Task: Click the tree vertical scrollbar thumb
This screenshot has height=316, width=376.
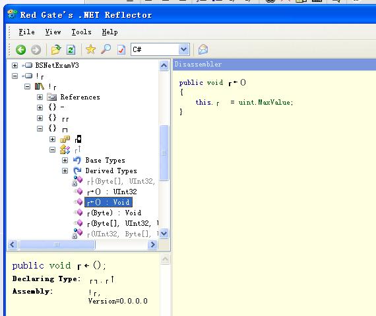Action: coord(164,153)
